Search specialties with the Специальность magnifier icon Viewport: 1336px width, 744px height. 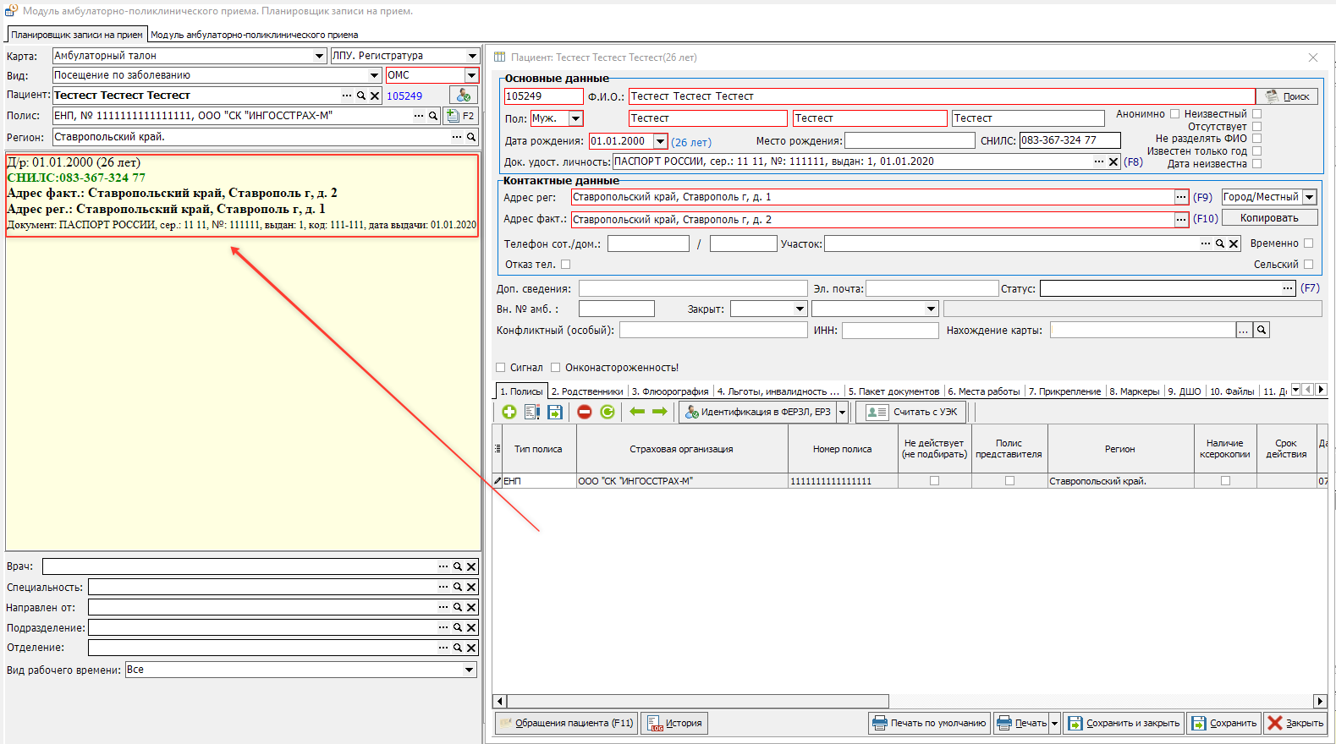tap(458, 587)
